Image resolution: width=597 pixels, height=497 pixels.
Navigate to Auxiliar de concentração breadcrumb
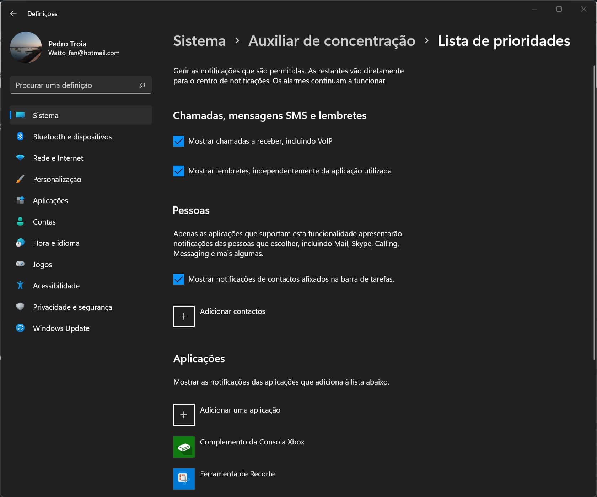click(332, 41)
